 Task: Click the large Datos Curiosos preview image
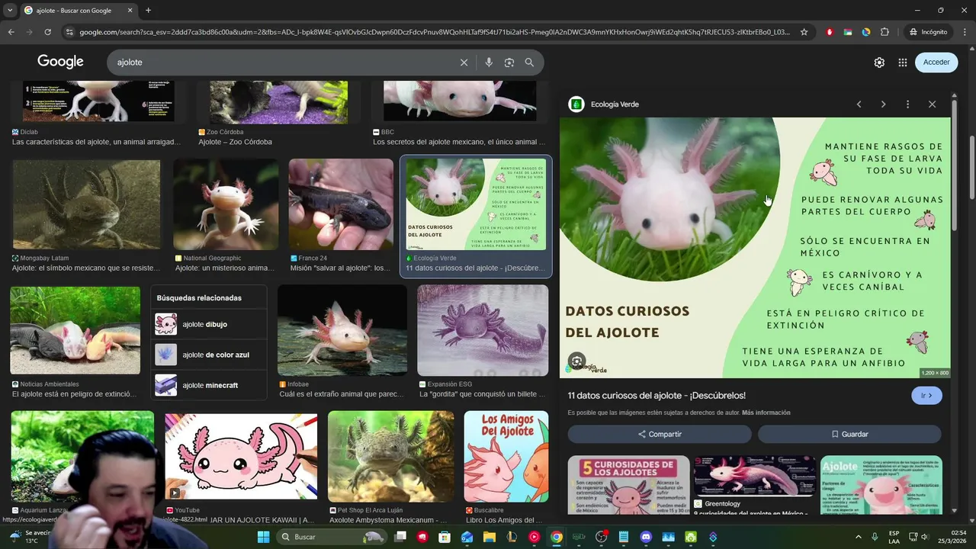coord(755,247)
